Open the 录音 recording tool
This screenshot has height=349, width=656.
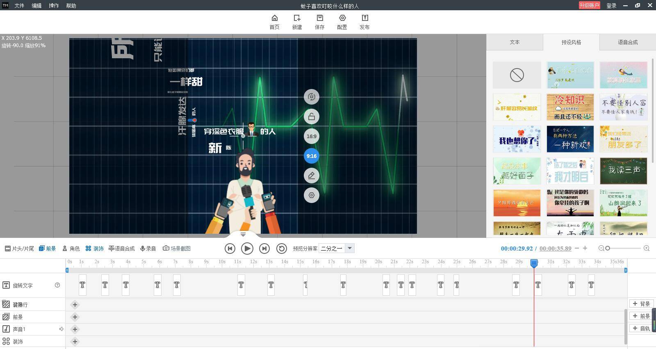coord(148,249)
